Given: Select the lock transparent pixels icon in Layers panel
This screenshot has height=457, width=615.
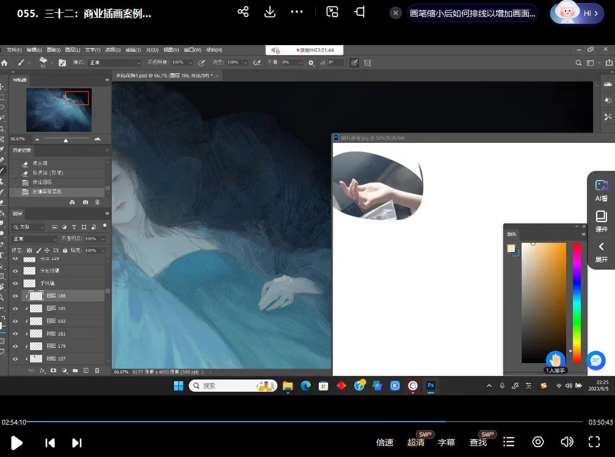Looking at the screenshot, I should [29, 250].
